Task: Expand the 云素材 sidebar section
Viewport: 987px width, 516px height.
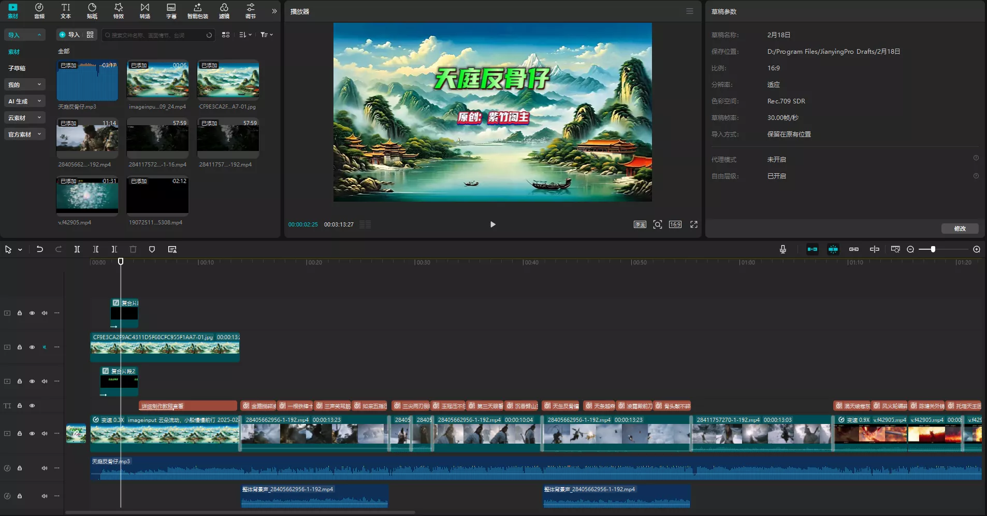Action: 25,118
